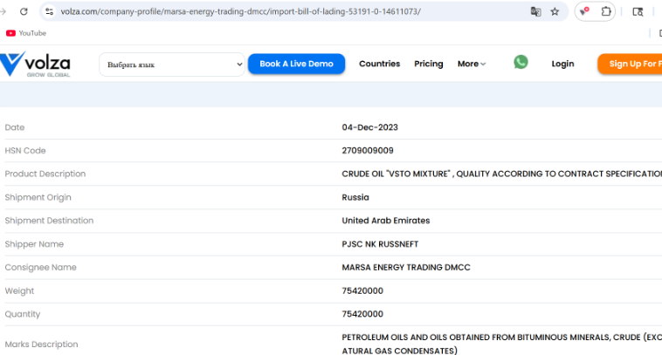This screenshot has height=355, width=662.
Task: Click the Shipment Origin label
Action: [38, 197]
